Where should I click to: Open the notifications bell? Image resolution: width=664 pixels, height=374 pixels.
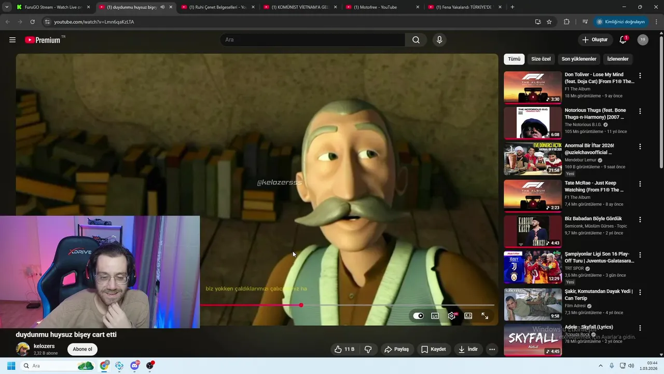[x=623, y=40]
